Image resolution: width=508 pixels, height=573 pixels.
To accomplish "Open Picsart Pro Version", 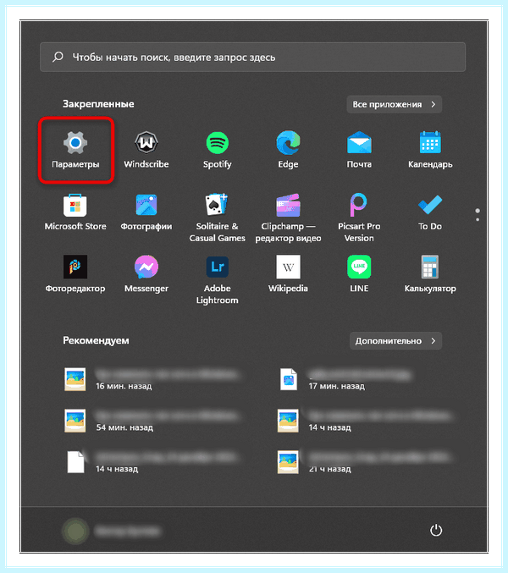I will (359, 218).
